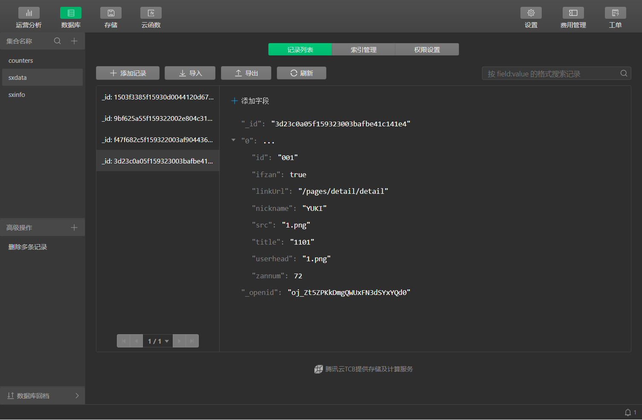Viewport: 642px width, 420px height.
Task: Switch to 记录列表 tab
Action: 300,50
